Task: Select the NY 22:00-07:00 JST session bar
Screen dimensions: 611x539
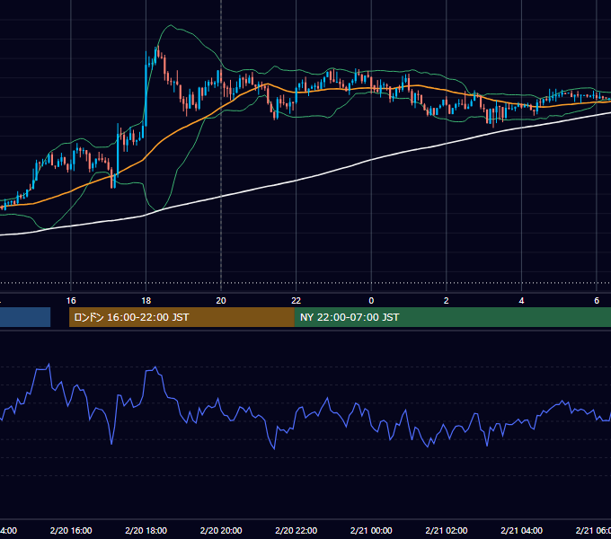Action: (x=452, y=317)
